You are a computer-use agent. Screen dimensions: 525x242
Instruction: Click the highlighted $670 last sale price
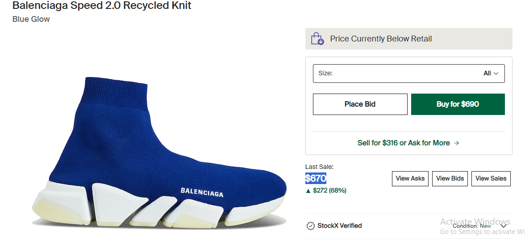click(x=316, y=178)
